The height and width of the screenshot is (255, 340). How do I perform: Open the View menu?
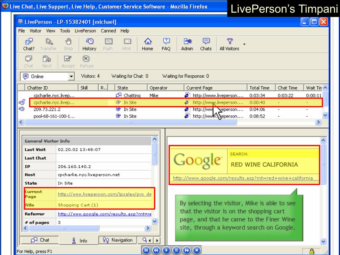[50, 31]
